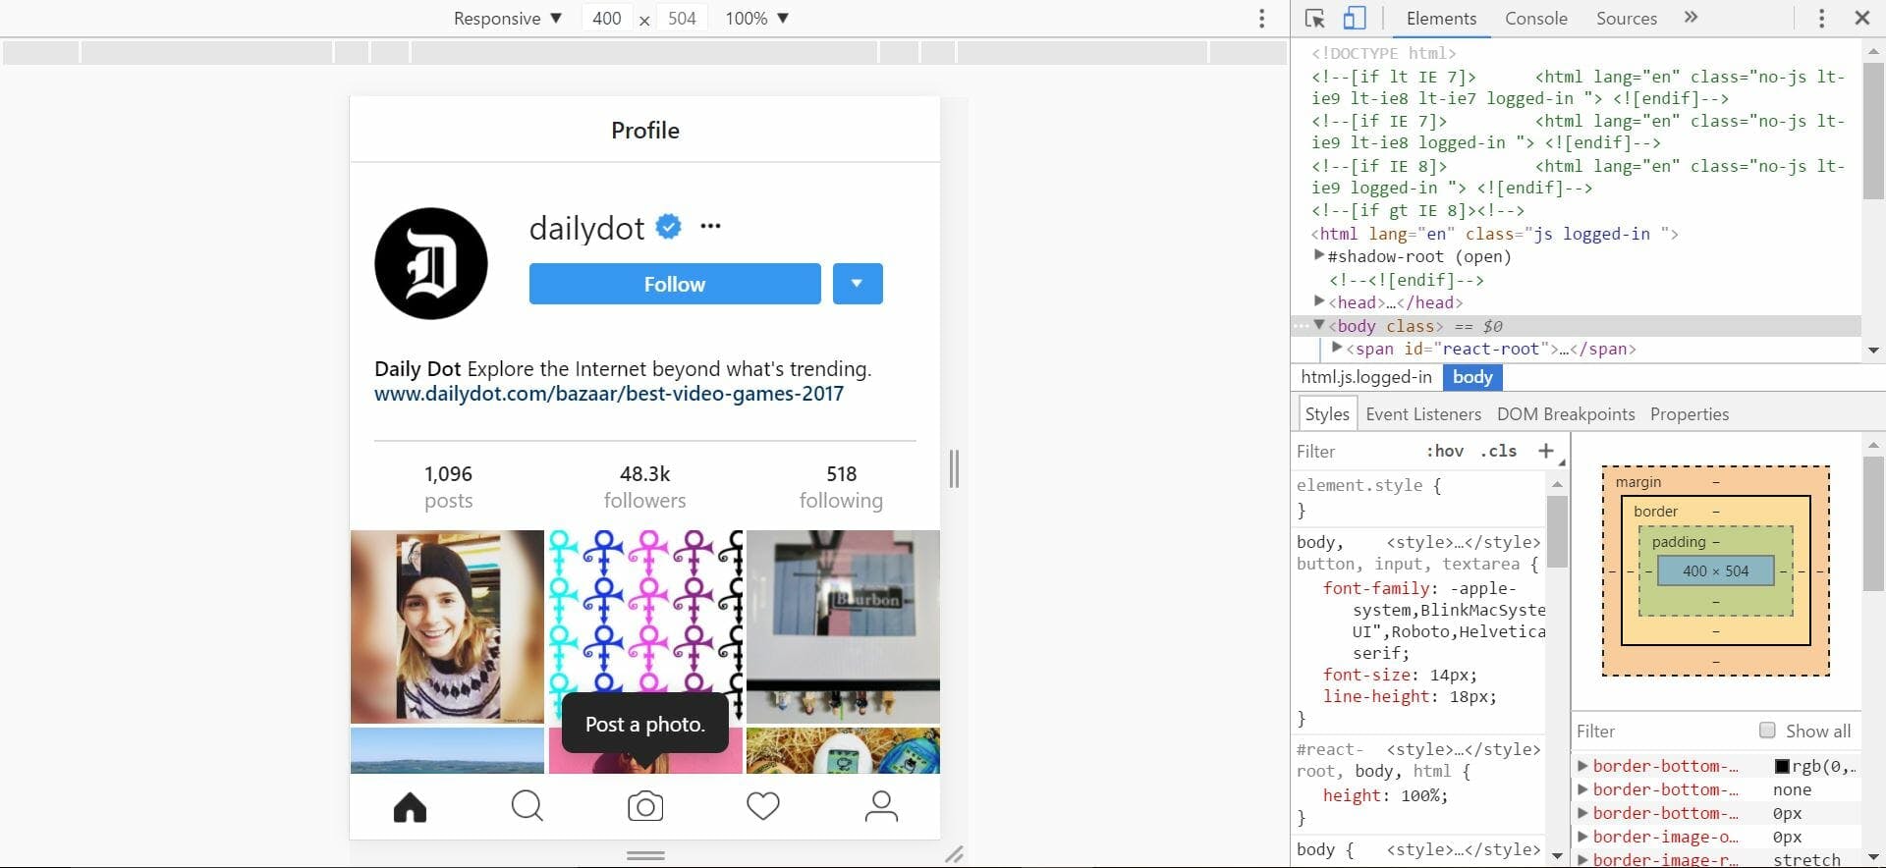Open the smiling woman in beanie photo
The width and height of the screenshot is (1886, 868).
447,626
